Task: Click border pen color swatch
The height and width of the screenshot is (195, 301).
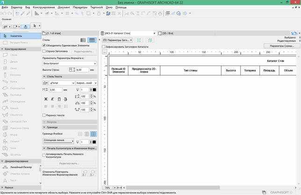Action: (x=94, y=142)
